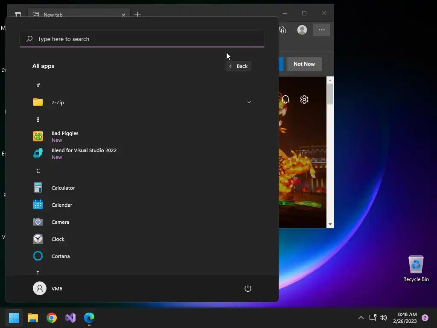Open Edge tab actions menu icon

click(18, 14)
